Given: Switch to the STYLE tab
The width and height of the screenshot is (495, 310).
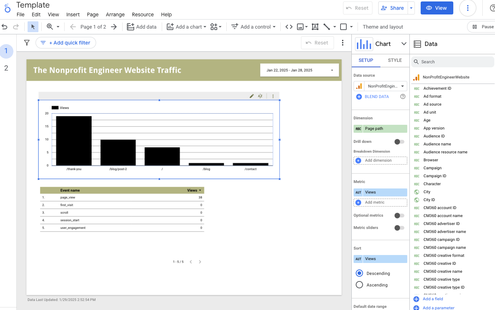Looking at the screenshot, I should [x=395, y=60].
